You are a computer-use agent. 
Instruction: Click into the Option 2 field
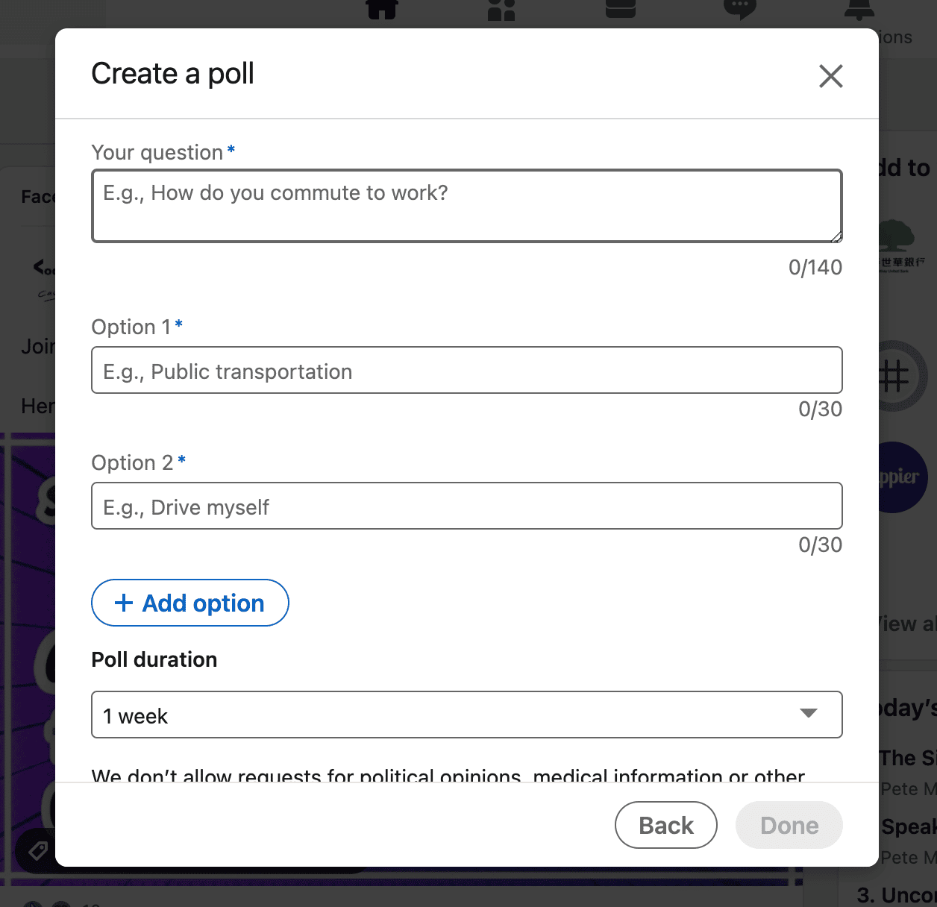466,506
